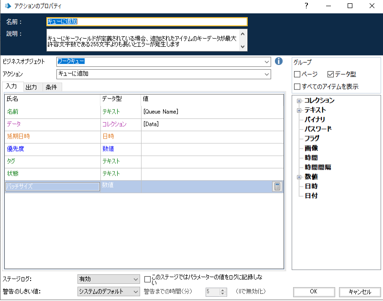Click the Blue Prism icon in title bar

tap(8, 6)
